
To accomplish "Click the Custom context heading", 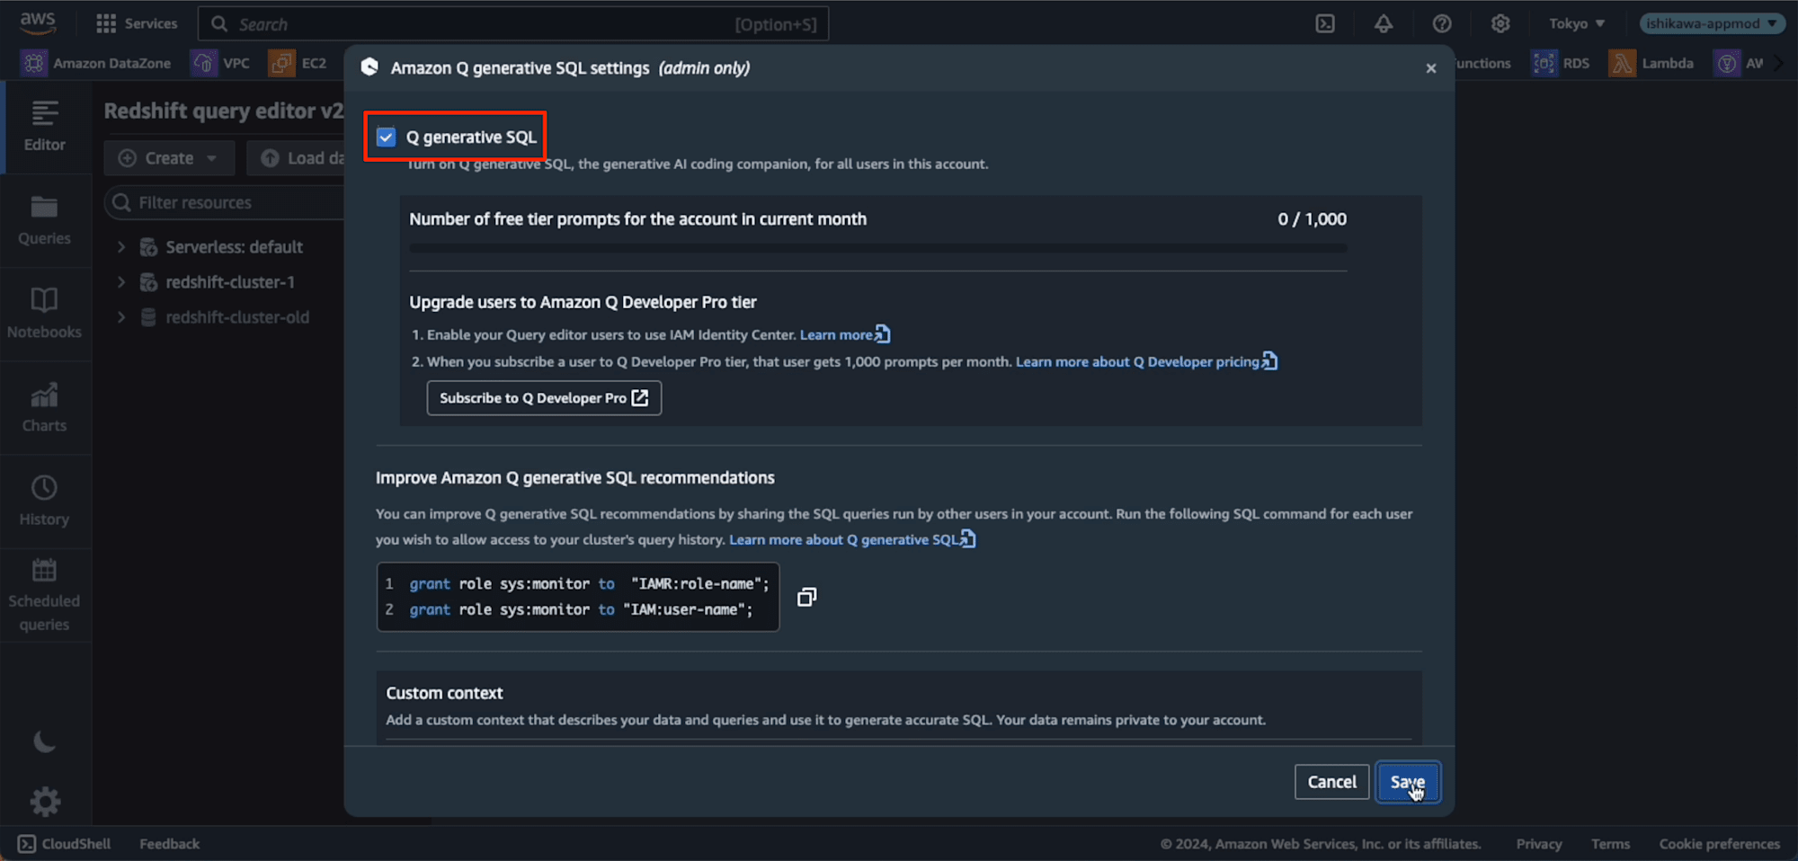I will pyautogui.click(x=444, y=693).
